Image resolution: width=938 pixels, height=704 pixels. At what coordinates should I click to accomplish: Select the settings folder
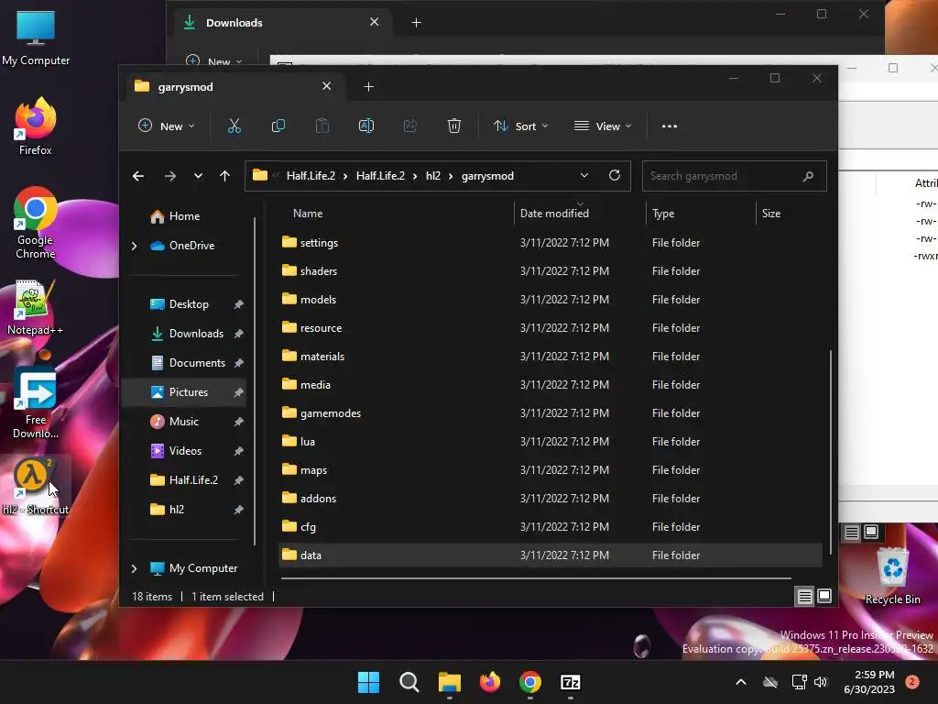tap(551, 242)
